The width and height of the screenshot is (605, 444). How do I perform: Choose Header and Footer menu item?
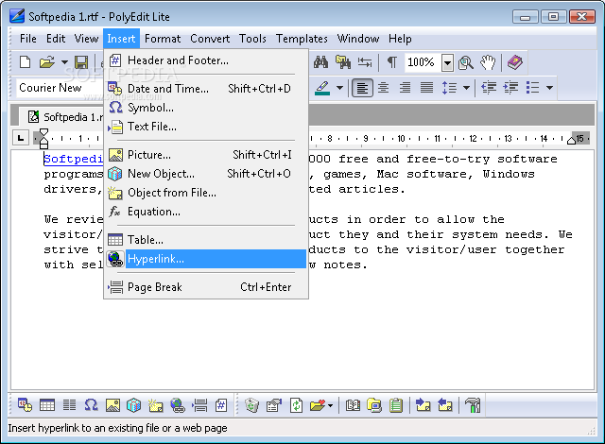(x=206, y=60)
